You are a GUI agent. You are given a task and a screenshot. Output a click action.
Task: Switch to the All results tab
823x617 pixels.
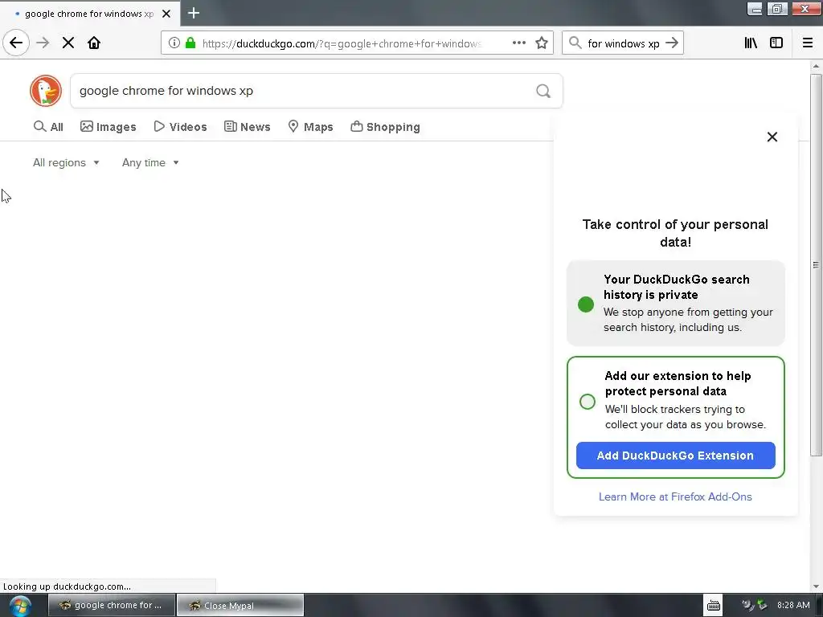(x=48, y=127)
